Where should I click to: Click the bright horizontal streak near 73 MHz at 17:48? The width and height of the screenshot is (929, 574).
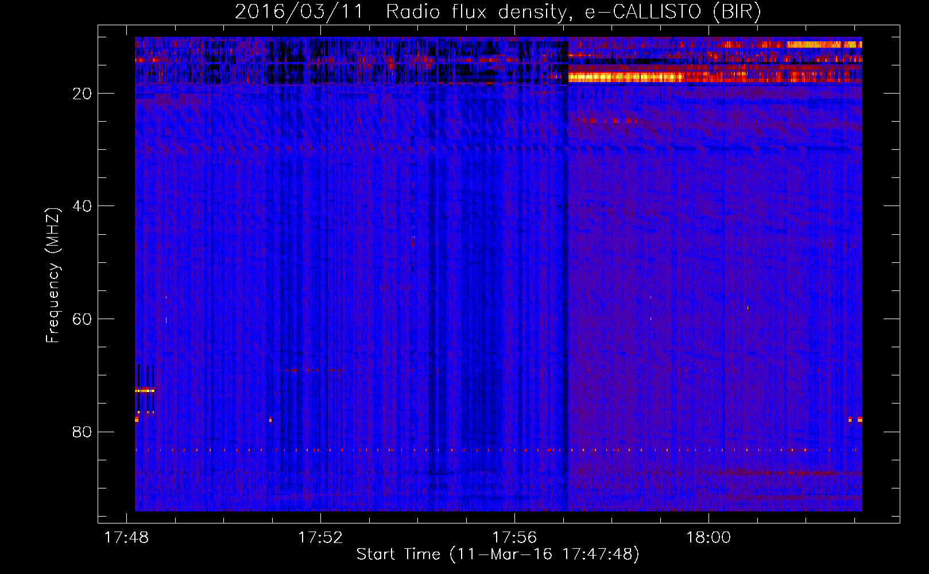tap(145, 390)
